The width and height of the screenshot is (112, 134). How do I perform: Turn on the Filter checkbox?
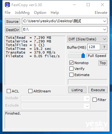point(94,99)
